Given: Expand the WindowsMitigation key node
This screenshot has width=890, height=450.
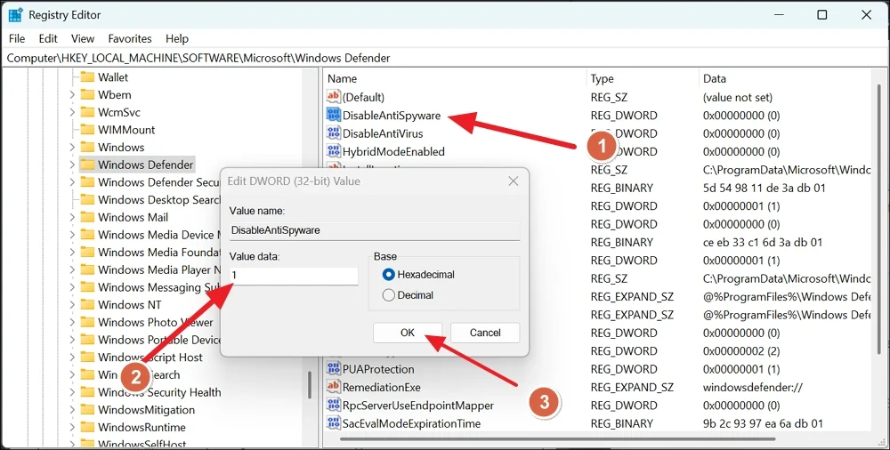Looking at the screenshot, I should [72, 410].
